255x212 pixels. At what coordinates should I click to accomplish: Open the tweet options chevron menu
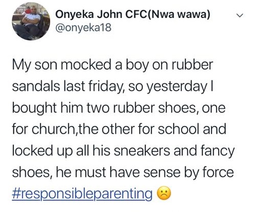pos(240,15)
